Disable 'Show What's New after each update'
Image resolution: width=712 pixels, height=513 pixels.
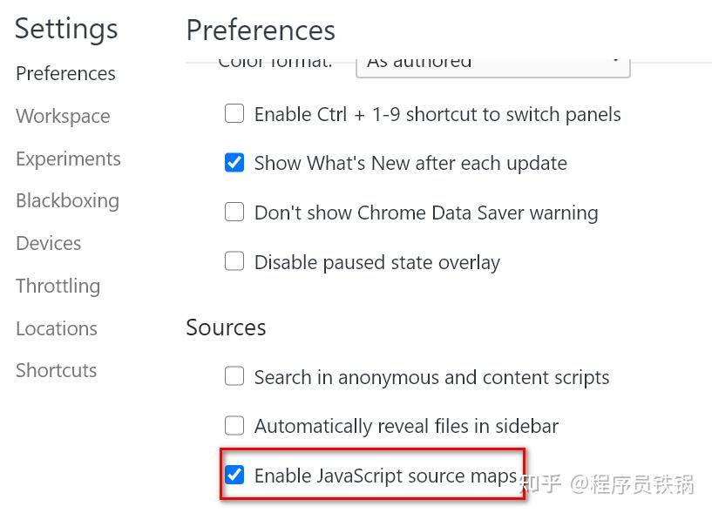point(234,163)
